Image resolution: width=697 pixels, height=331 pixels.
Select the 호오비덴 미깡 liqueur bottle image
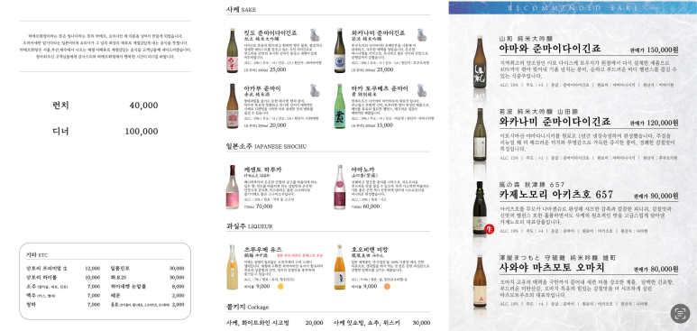coord(340,267)
